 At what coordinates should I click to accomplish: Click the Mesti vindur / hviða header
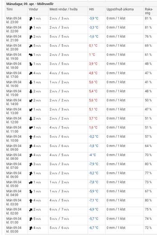coord(64,9)
